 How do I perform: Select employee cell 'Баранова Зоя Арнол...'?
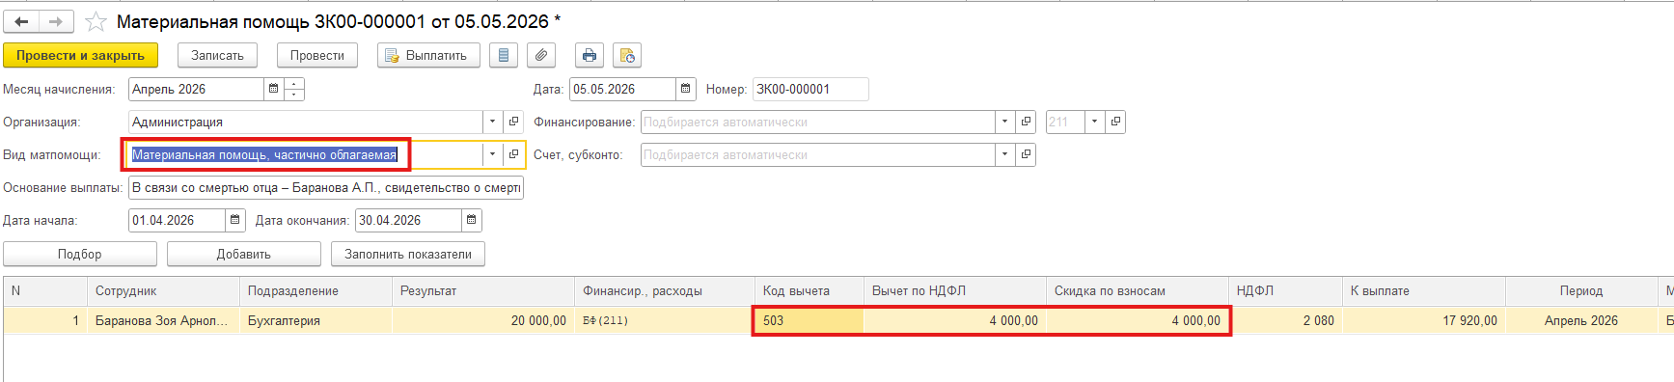(163, 320)
